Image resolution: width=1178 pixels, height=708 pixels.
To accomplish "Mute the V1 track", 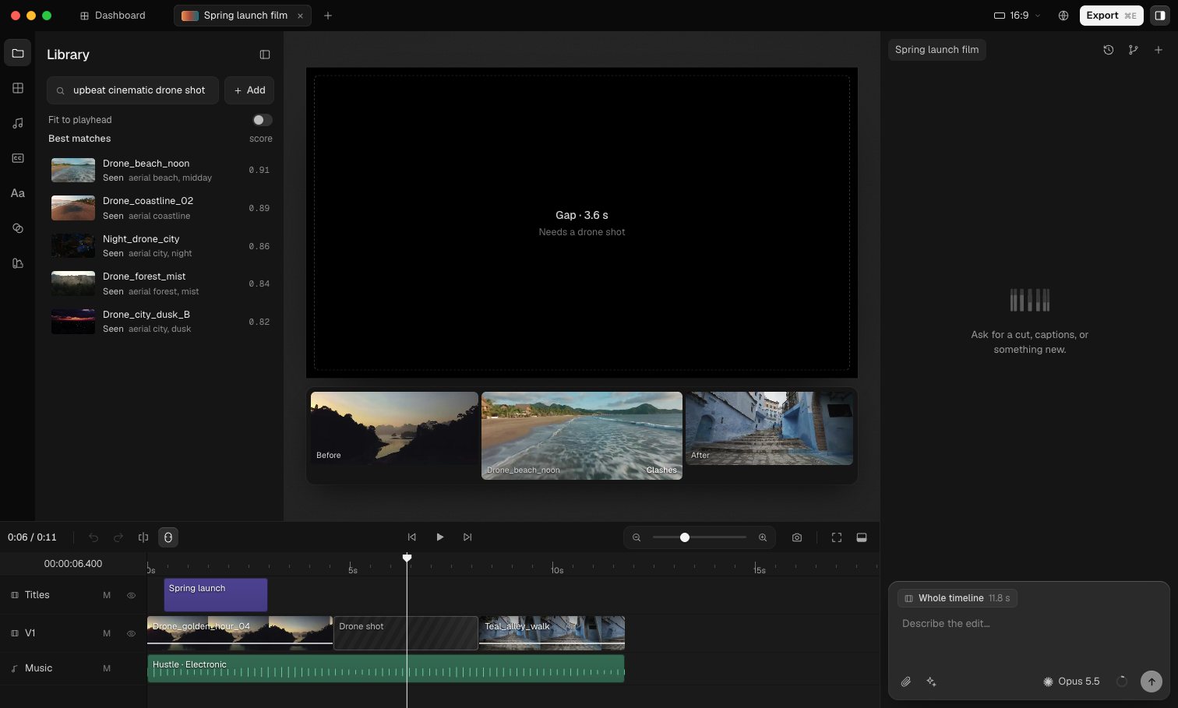I will coord(107,633).
